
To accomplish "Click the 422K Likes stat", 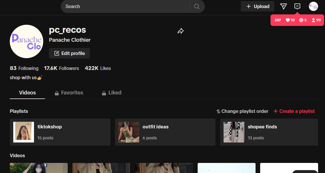I will click(x=98, y=68).
